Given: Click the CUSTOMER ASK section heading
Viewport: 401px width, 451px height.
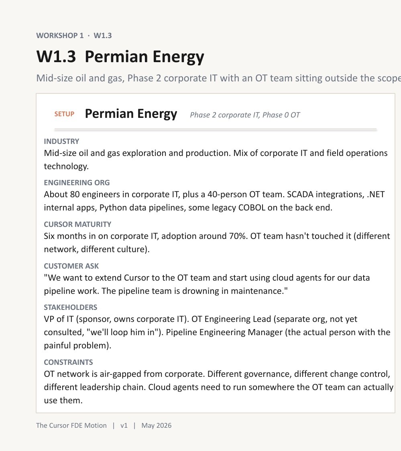Looking at the screenshot, I should click(x=71, y=266).
